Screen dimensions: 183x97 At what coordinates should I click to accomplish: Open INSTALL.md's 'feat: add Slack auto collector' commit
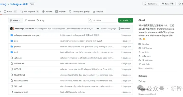(73, 64)
